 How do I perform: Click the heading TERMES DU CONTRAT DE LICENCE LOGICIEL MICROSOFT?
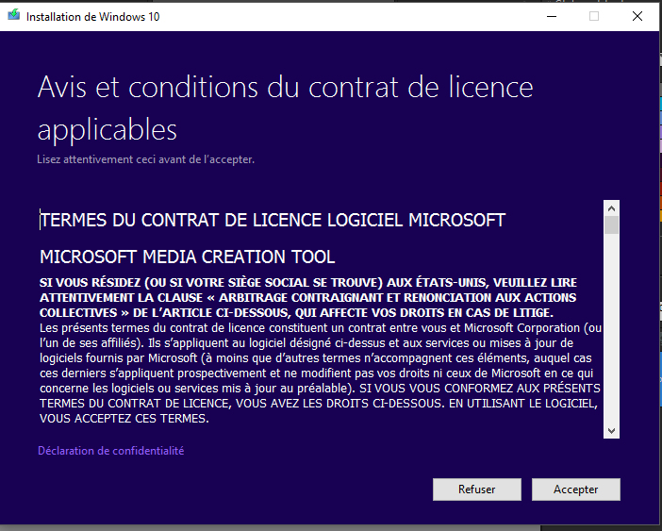(273, 220)
